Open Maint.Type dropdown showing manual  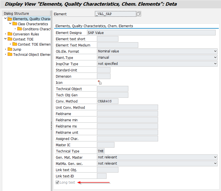click(x=216, y=58)
